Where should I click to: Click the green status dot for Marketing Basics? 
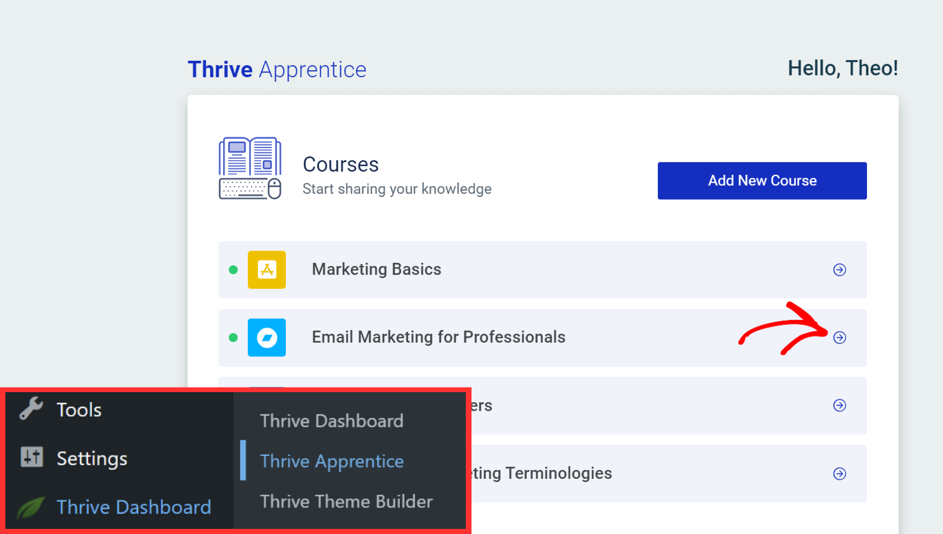(x=233, y=270)
